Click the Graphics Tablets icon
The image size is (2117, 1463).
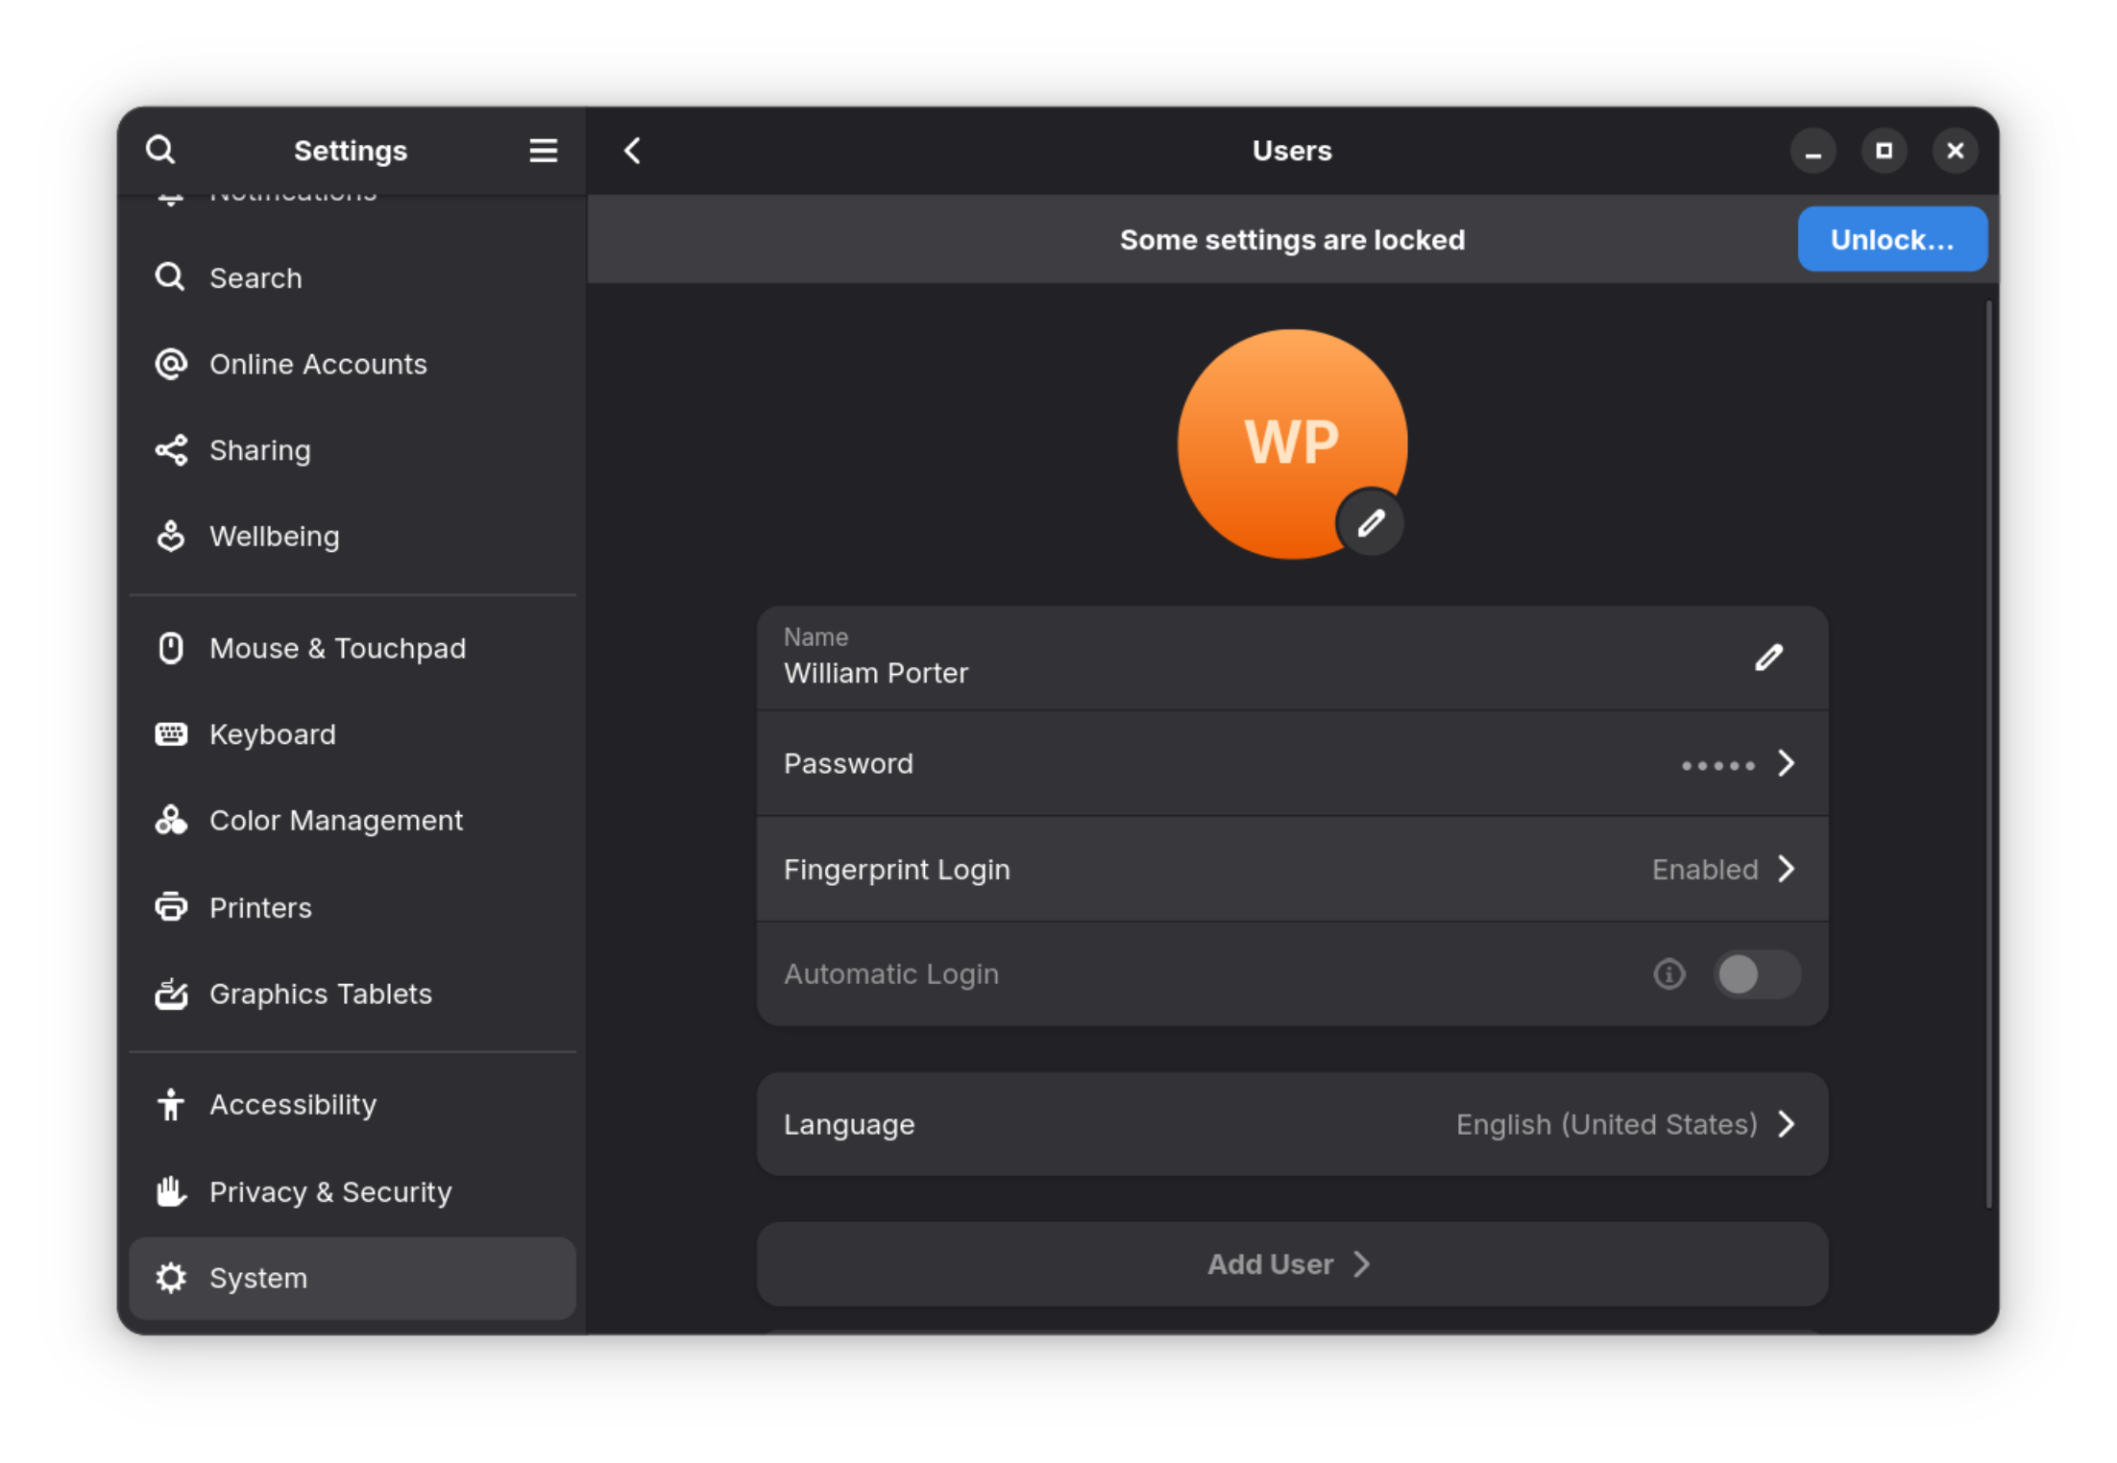point(171,994)
